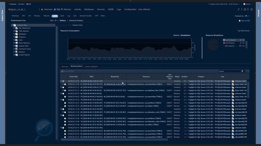Click the Databases tree icon
Screen dimensions: 261x146
[x=16, y=34]
